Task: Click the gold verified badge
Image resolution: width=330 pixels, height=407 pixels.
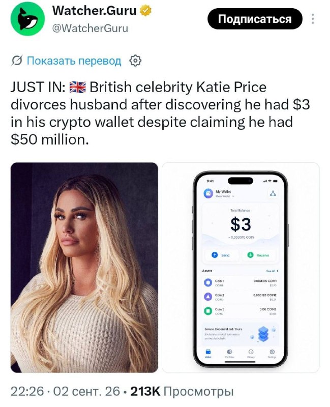Action: [x=146, y=11]
